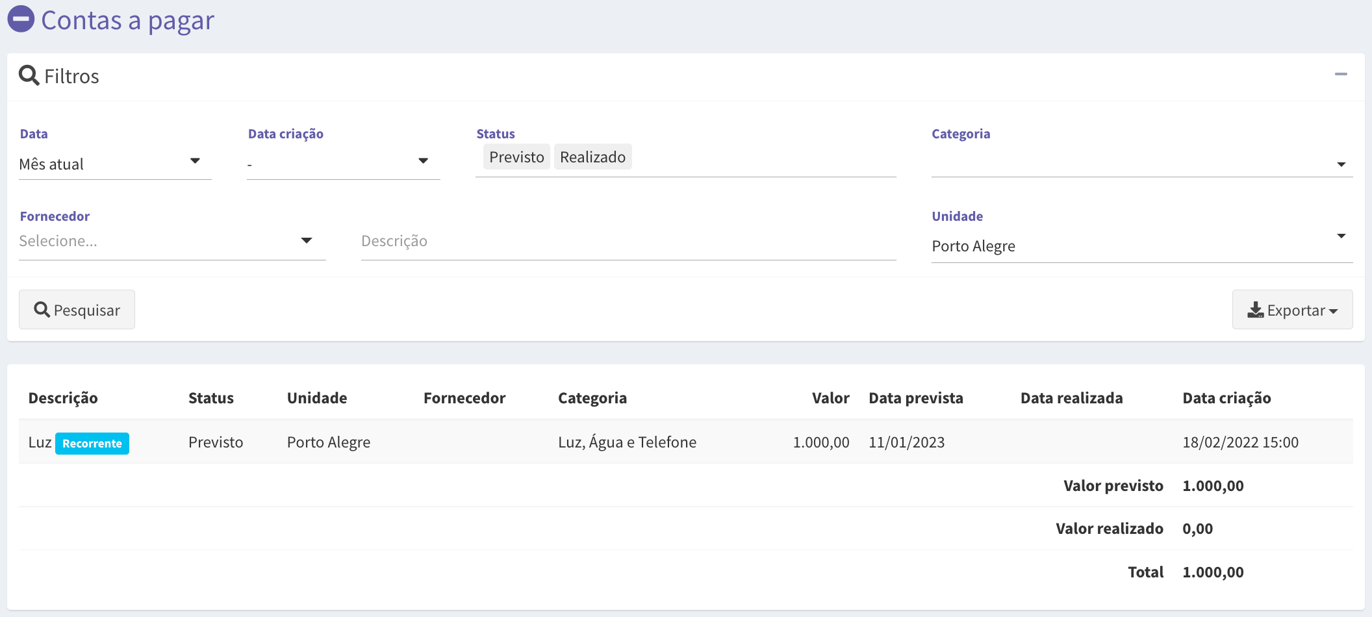Remove the Previsto status tag
The height and width of the screenshot is (617, 1372).
(516, 157)
